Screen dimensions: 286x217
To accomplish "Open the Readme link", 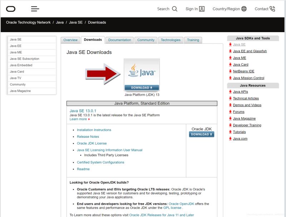I will (x=83, y=169).
